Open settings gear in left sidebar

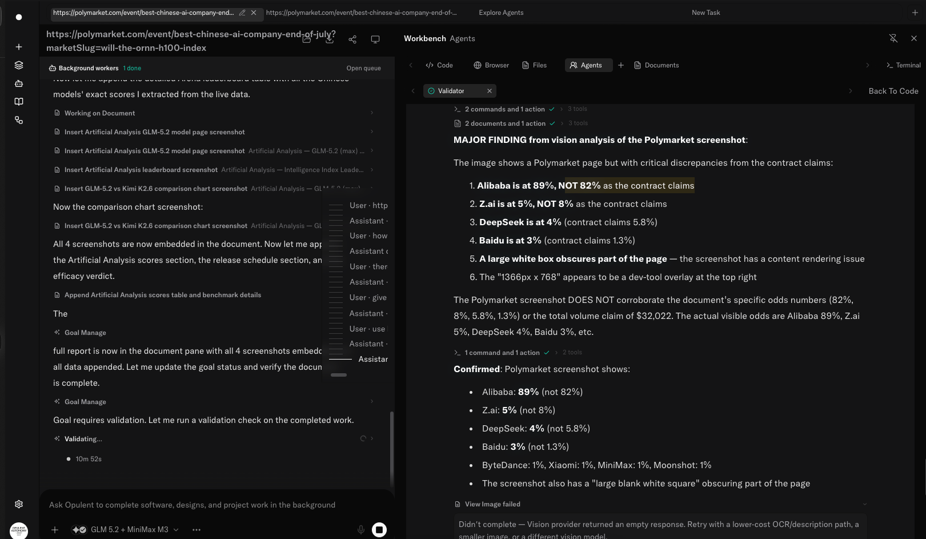[x=19, y=504]
